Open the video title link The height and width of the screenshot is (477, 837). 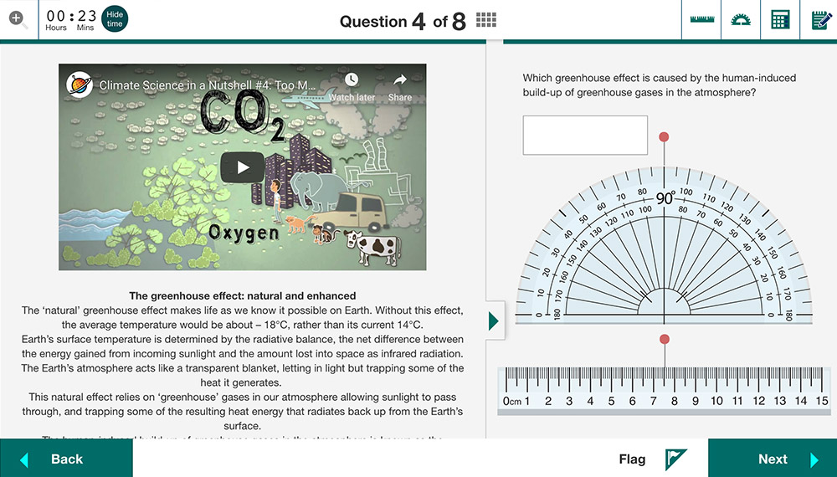click(x=208, y=85)
